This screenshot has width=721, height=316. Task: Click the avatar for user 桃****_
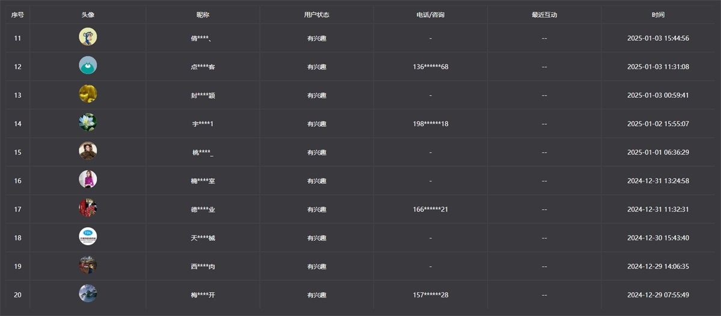point(88,151)
